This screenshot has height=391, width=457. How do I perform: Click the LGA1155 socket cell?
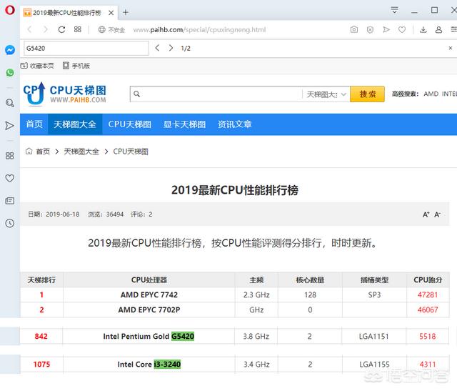click(374, 364)
